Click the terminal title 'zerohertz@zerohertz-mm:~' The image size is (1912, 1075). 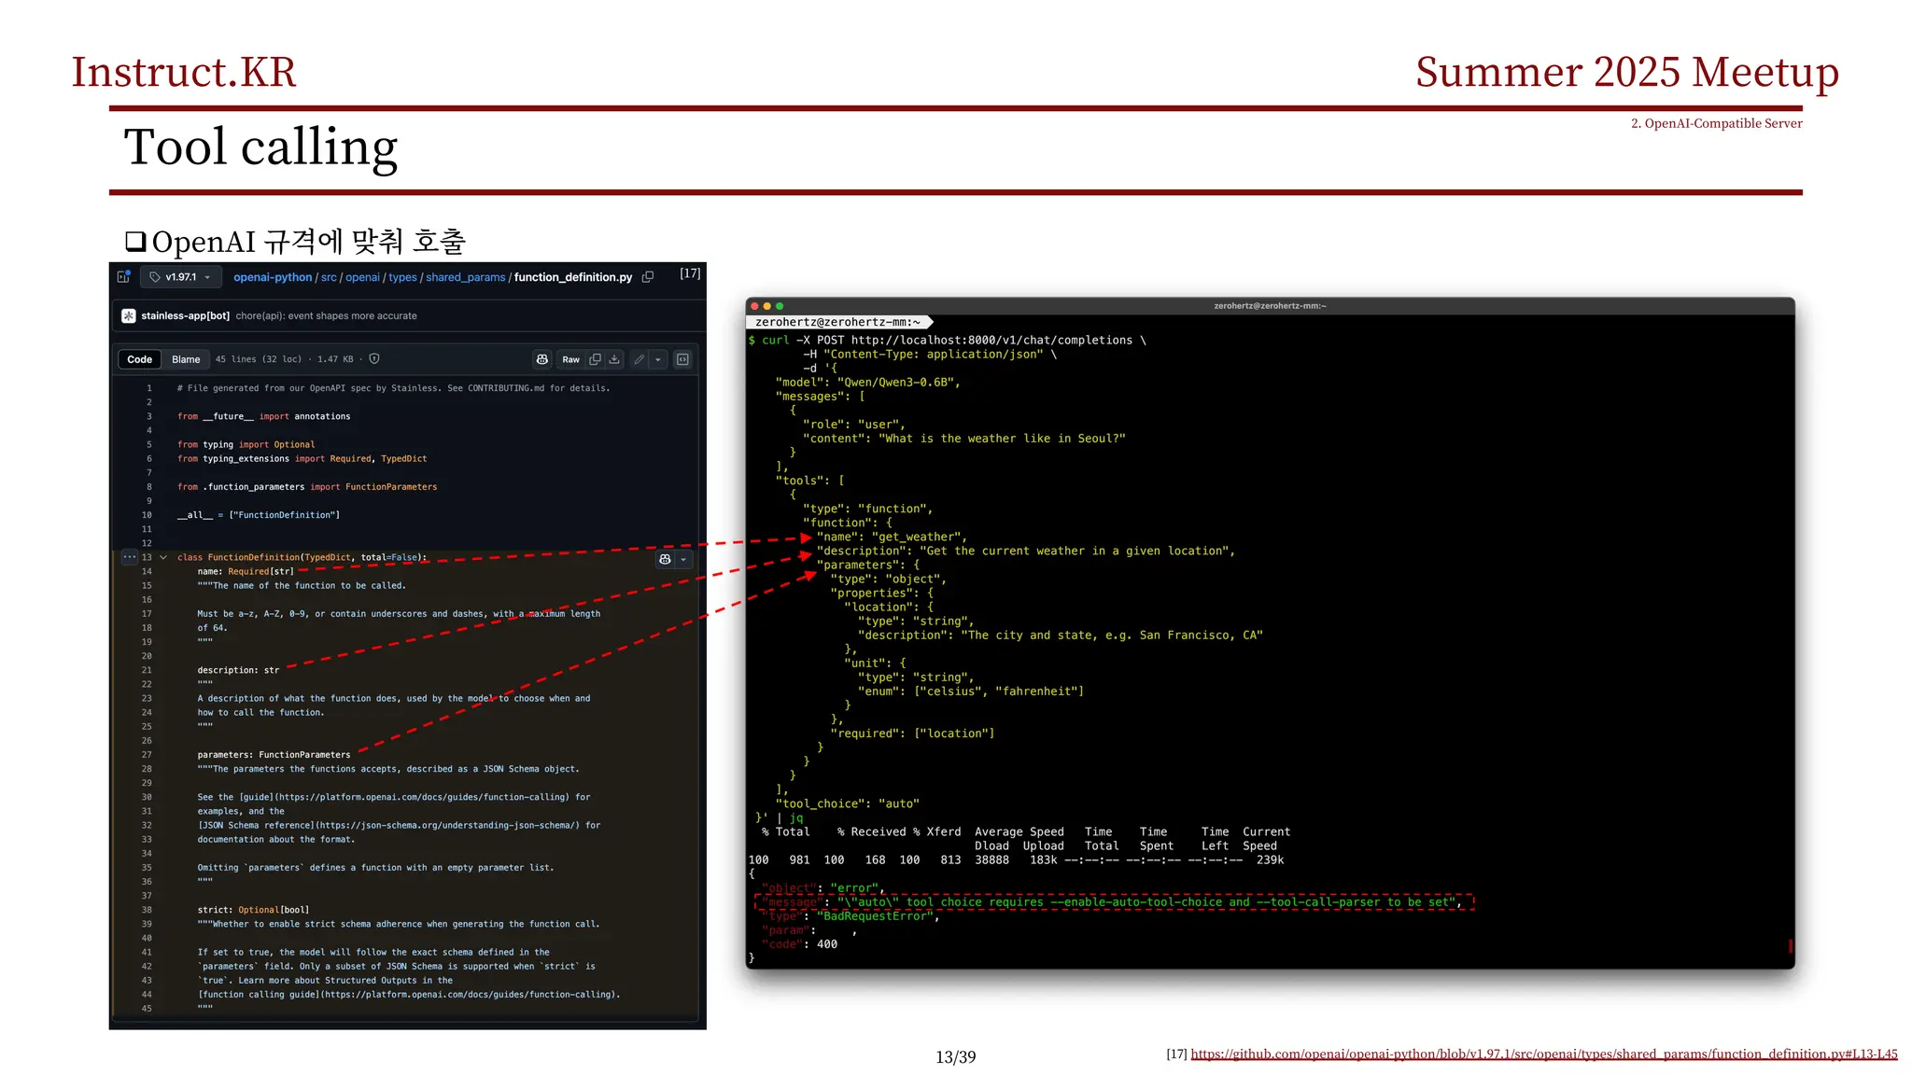click(x=1270, y=306)
